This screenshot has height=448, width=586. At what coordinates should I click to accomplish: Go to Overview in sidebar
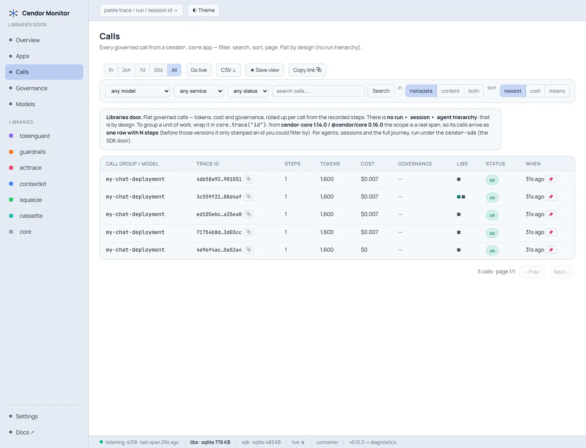pos(44,40)
